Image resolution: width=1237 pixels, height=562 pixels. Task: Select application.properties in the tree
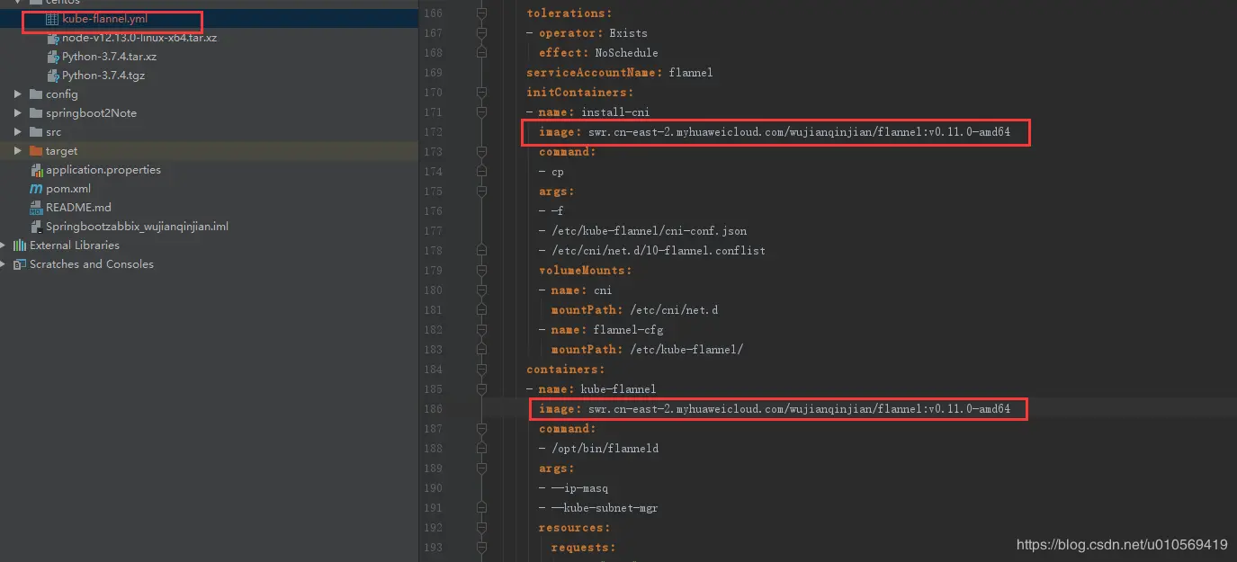coord(103,170)
